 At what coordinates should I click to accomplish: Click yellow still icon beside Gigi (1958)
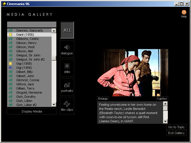(10, 64)
